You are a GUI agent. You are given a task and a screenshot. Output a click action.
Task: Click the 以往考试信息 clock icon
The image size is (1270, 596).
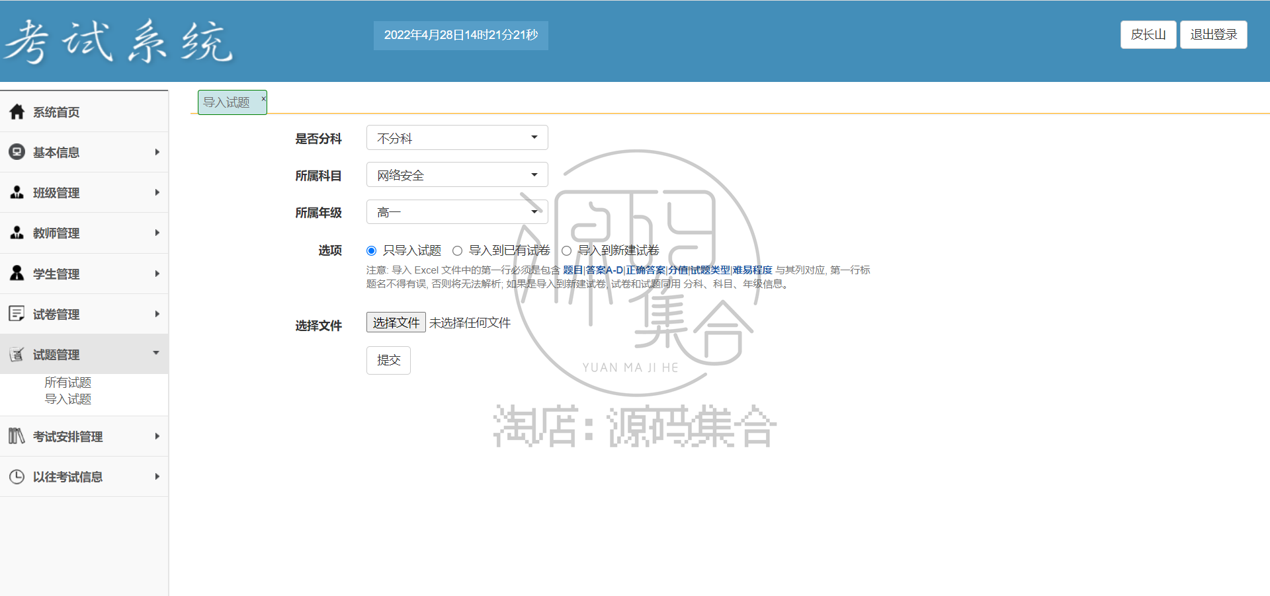click(x=17, y=476)
